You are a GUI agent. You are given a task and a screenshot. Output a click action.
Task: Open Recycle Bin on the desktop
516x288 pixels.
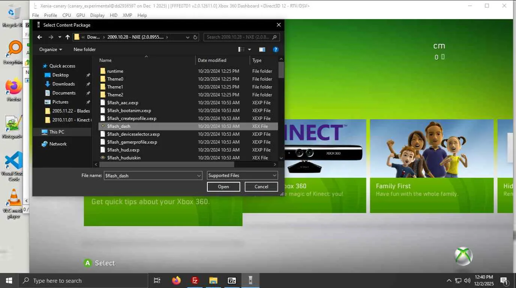(x=13, y=16)
